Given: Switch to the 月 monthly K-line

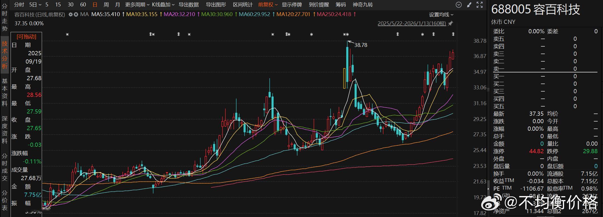Looking at the screenshot, I should pos(117,5).
